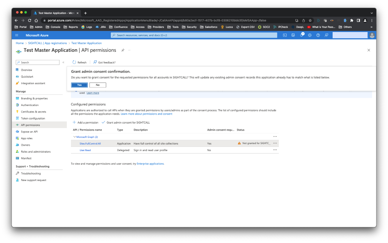Select API permissions in sidebar
The image size is (388, 243).
[40, 125]
